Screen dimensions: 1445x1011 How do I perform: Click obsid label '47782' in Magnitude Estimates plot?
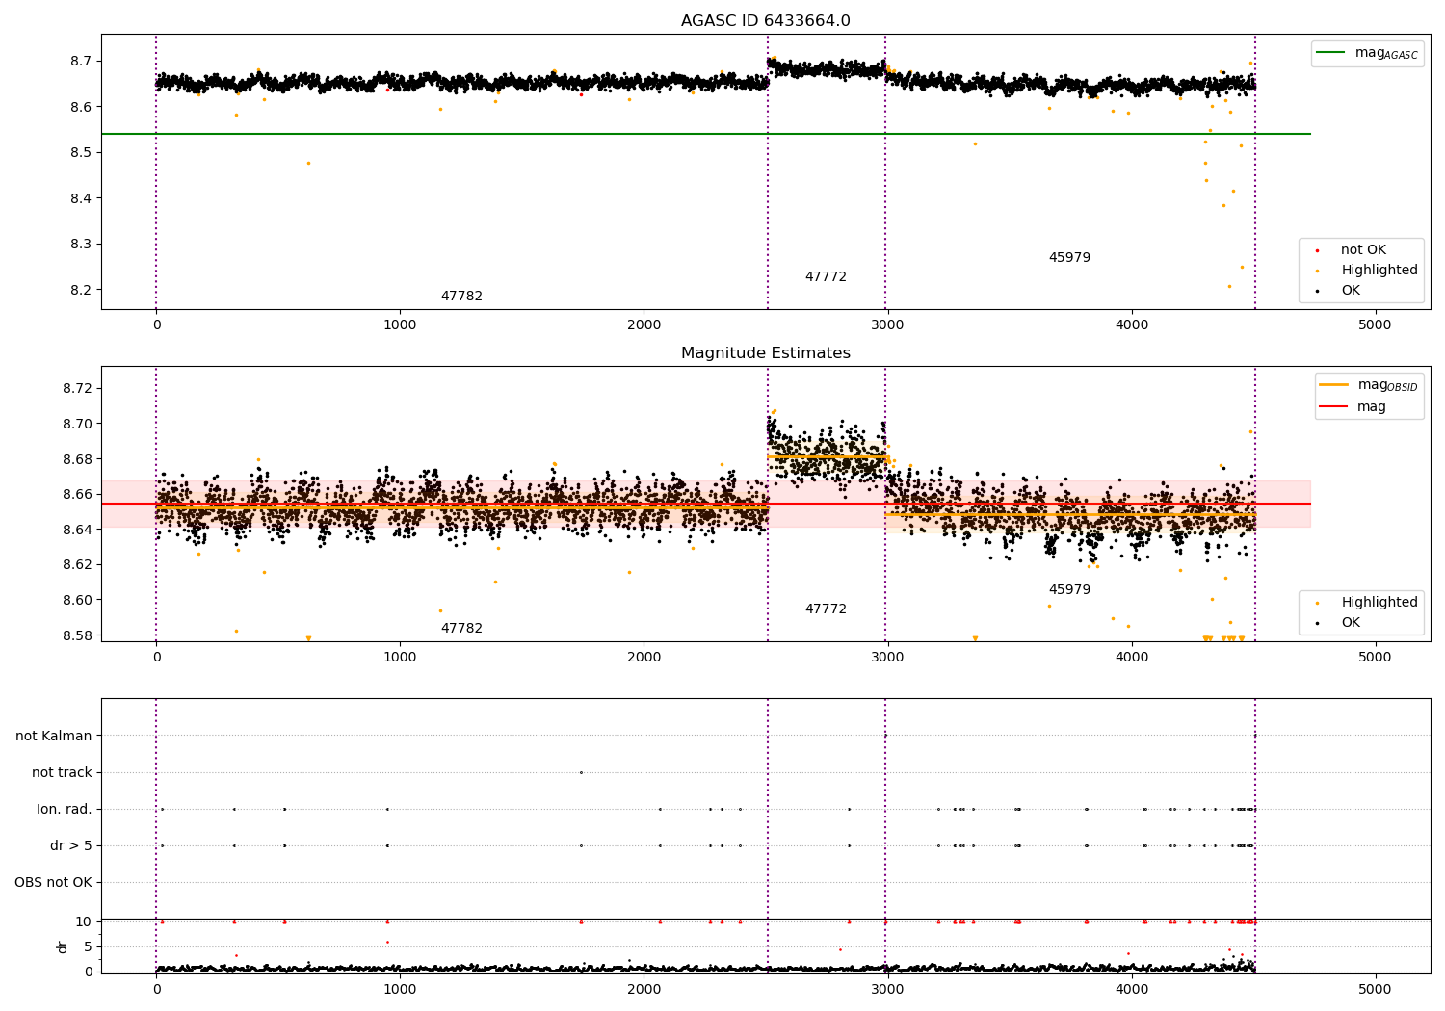(461, 629)
